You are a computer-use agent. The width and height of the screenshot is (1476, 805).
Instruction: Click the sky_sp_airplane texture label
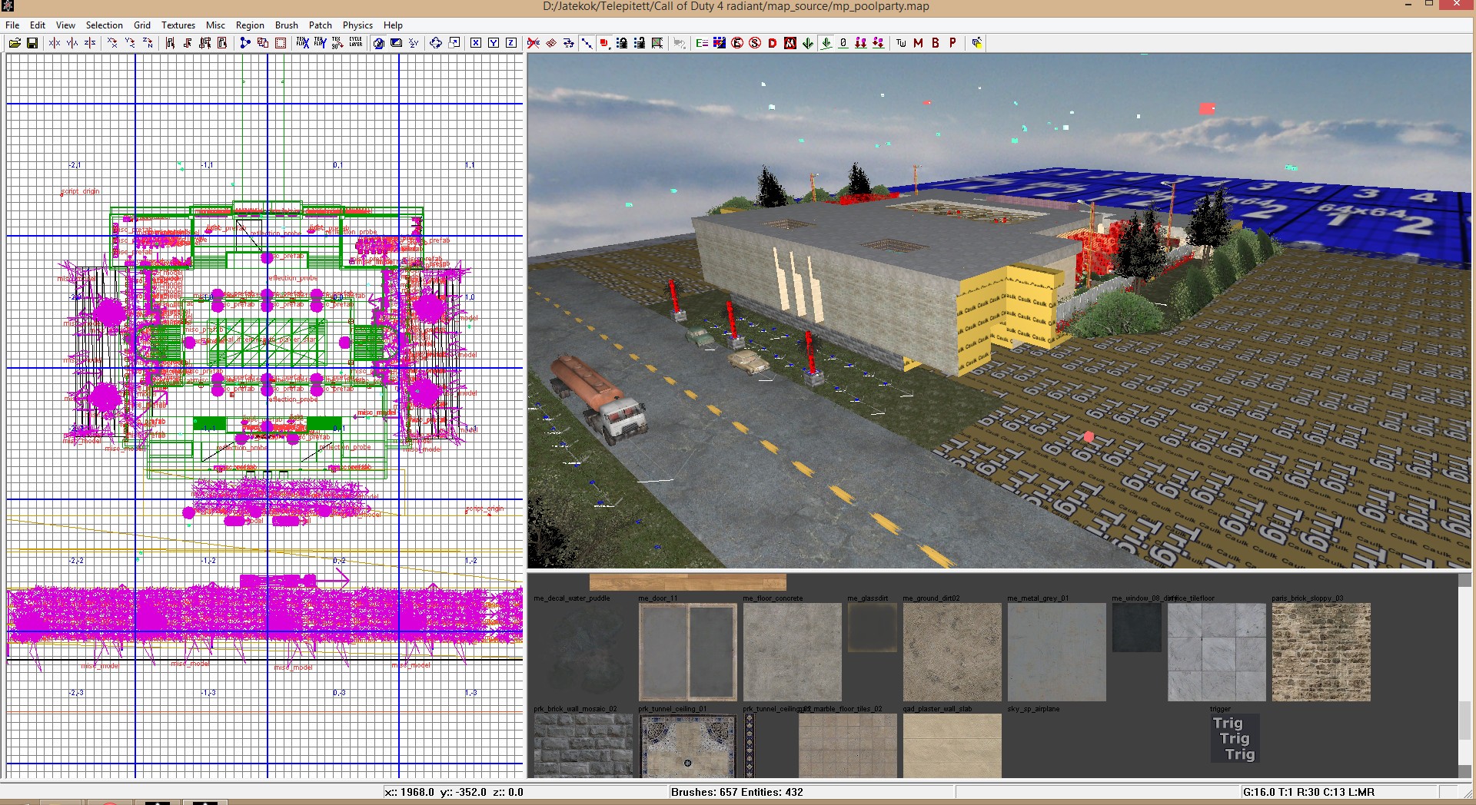click(1033, 709)
